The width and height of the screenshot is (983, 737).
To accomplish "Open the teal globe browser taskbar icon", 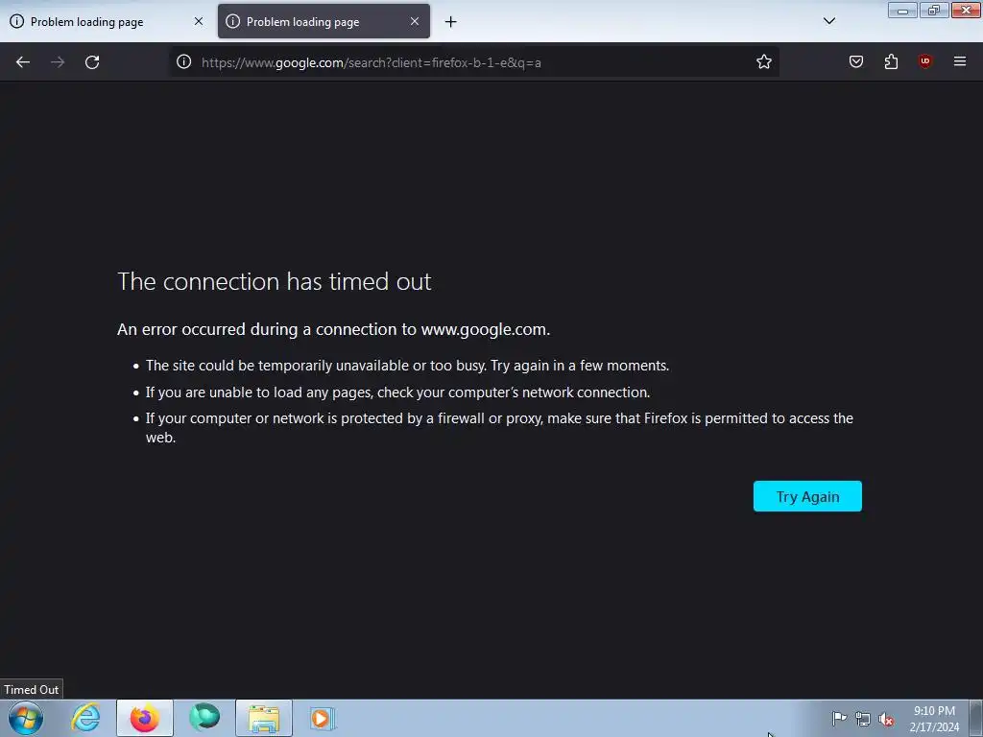I will pos(204,718).
